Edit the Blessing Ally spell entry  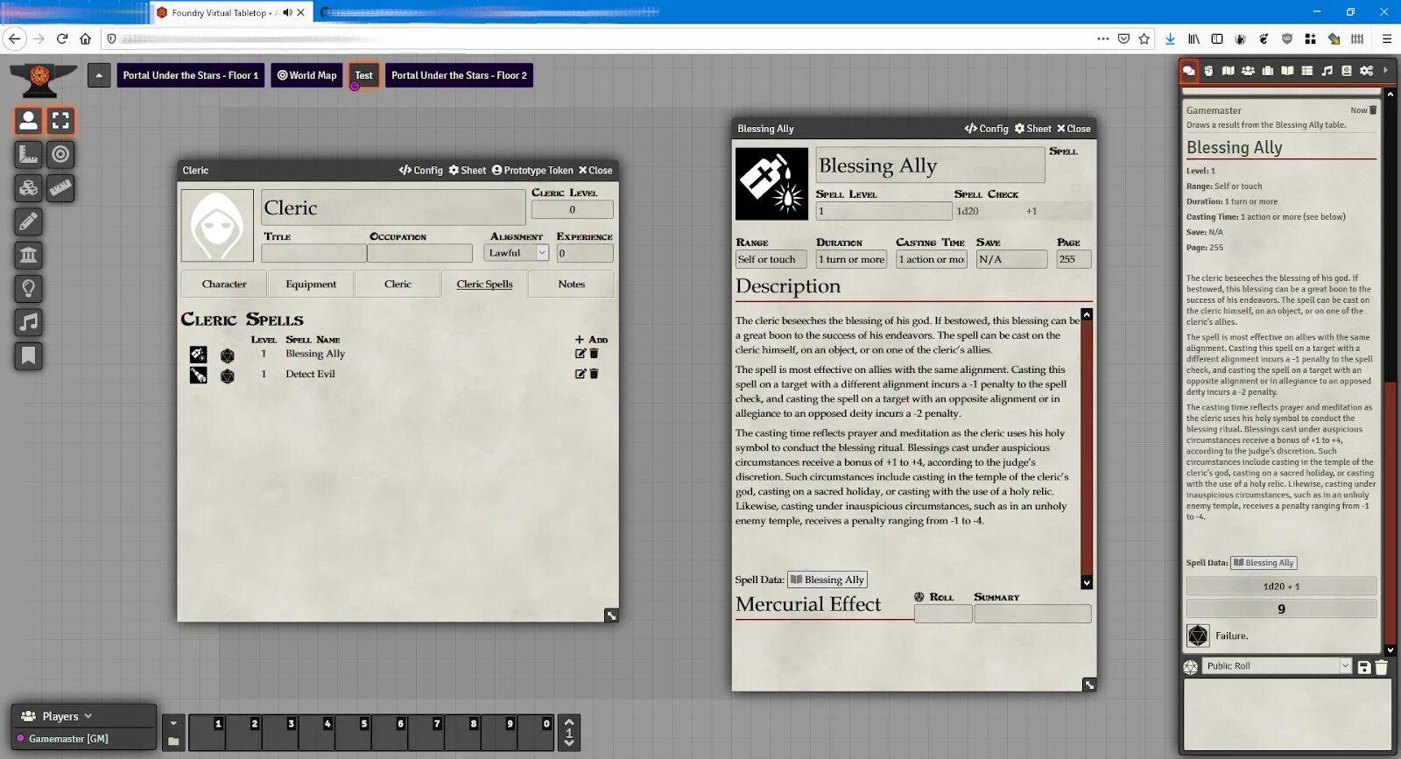(580, 354)
